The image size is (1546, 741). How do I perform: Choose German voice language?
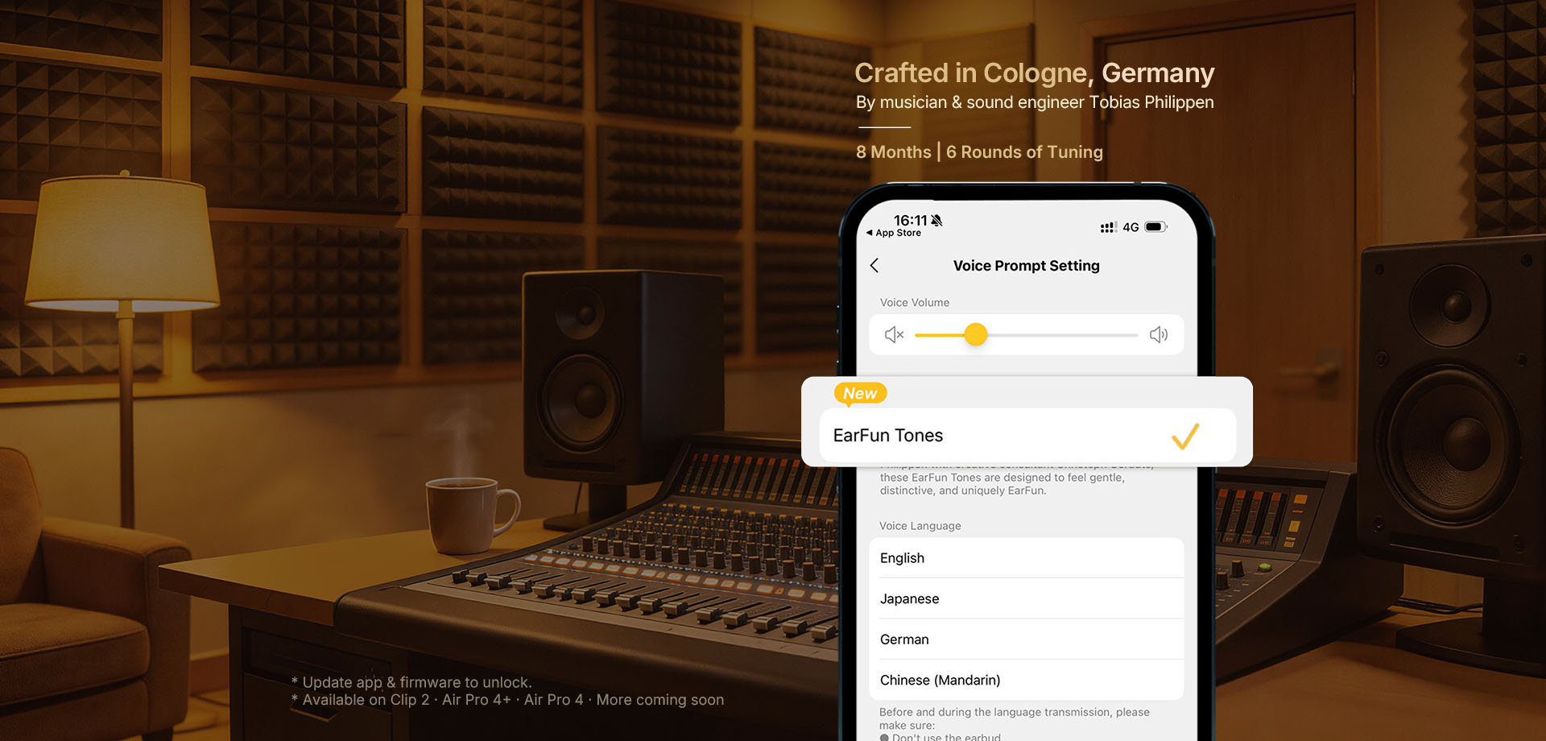point(1027,640)
